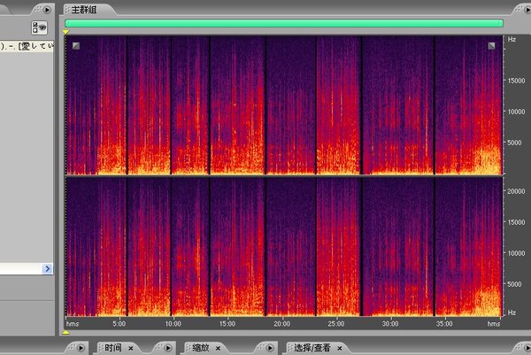
Task: Click the 30:00 mark on time ruler
Action: pyautogui.click(x=390, y=324)
